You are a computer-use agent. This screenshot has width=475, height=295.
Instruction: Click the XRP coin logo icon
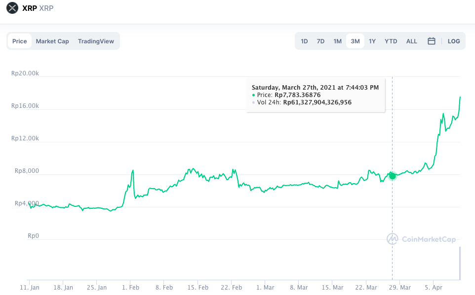click(x=13, y=8)
